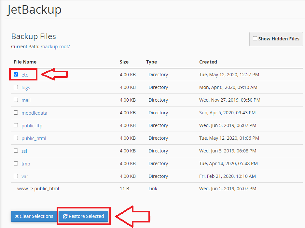Tick the public_html row checkbox
This screenshot has width=305, height=228.
click(16, 138)
